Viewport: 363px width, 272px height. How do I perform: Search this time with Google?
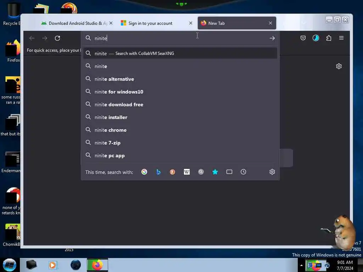pos(144,172)
